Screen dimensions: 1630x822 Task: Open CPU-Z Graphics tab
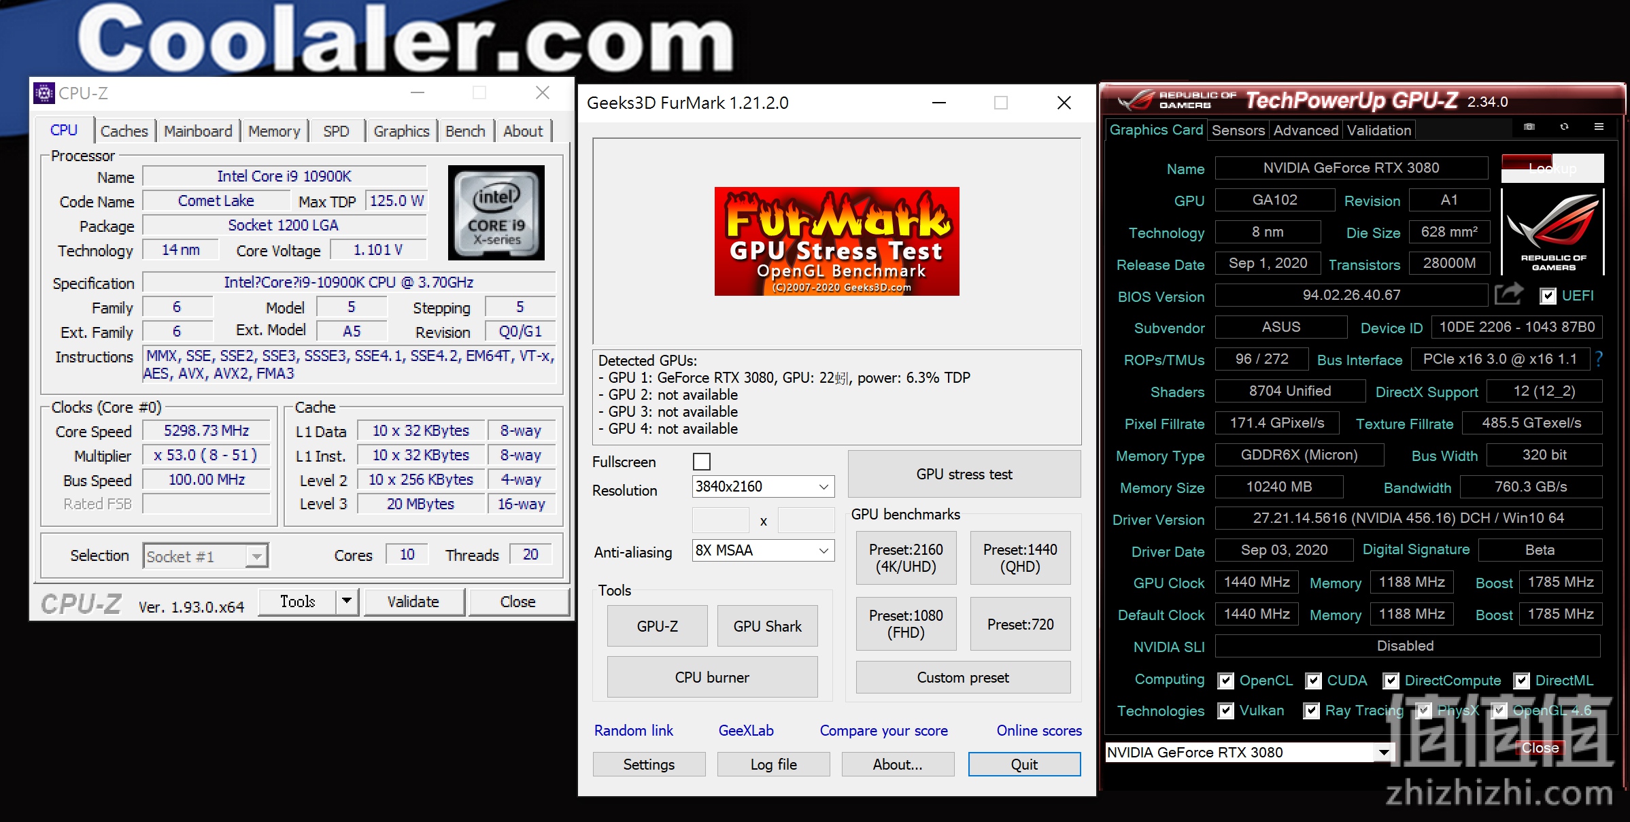pyautogui.click(x=401, y=131)
